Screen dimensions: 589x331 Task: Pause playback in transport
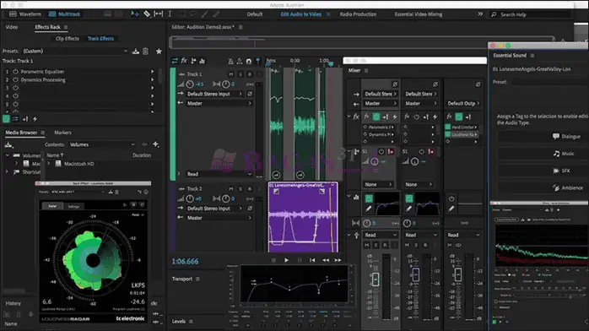tap(300, 260)
